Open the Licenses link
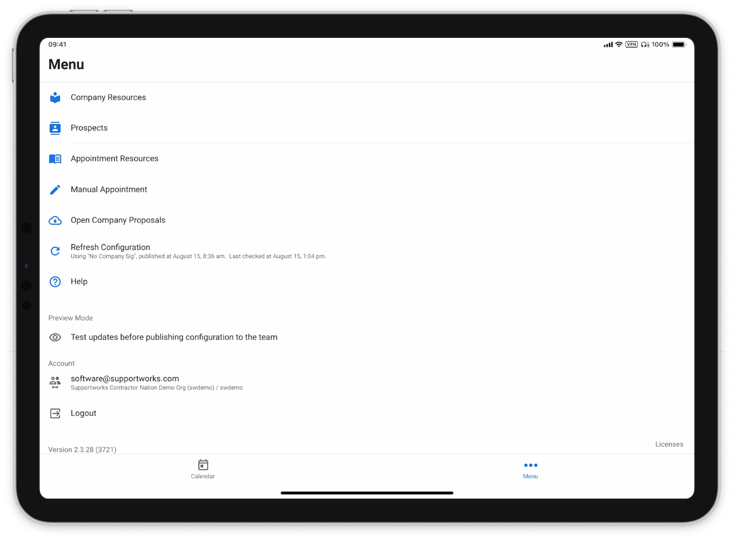This screenshot has width=734, height=537. (x=669, y=444)
